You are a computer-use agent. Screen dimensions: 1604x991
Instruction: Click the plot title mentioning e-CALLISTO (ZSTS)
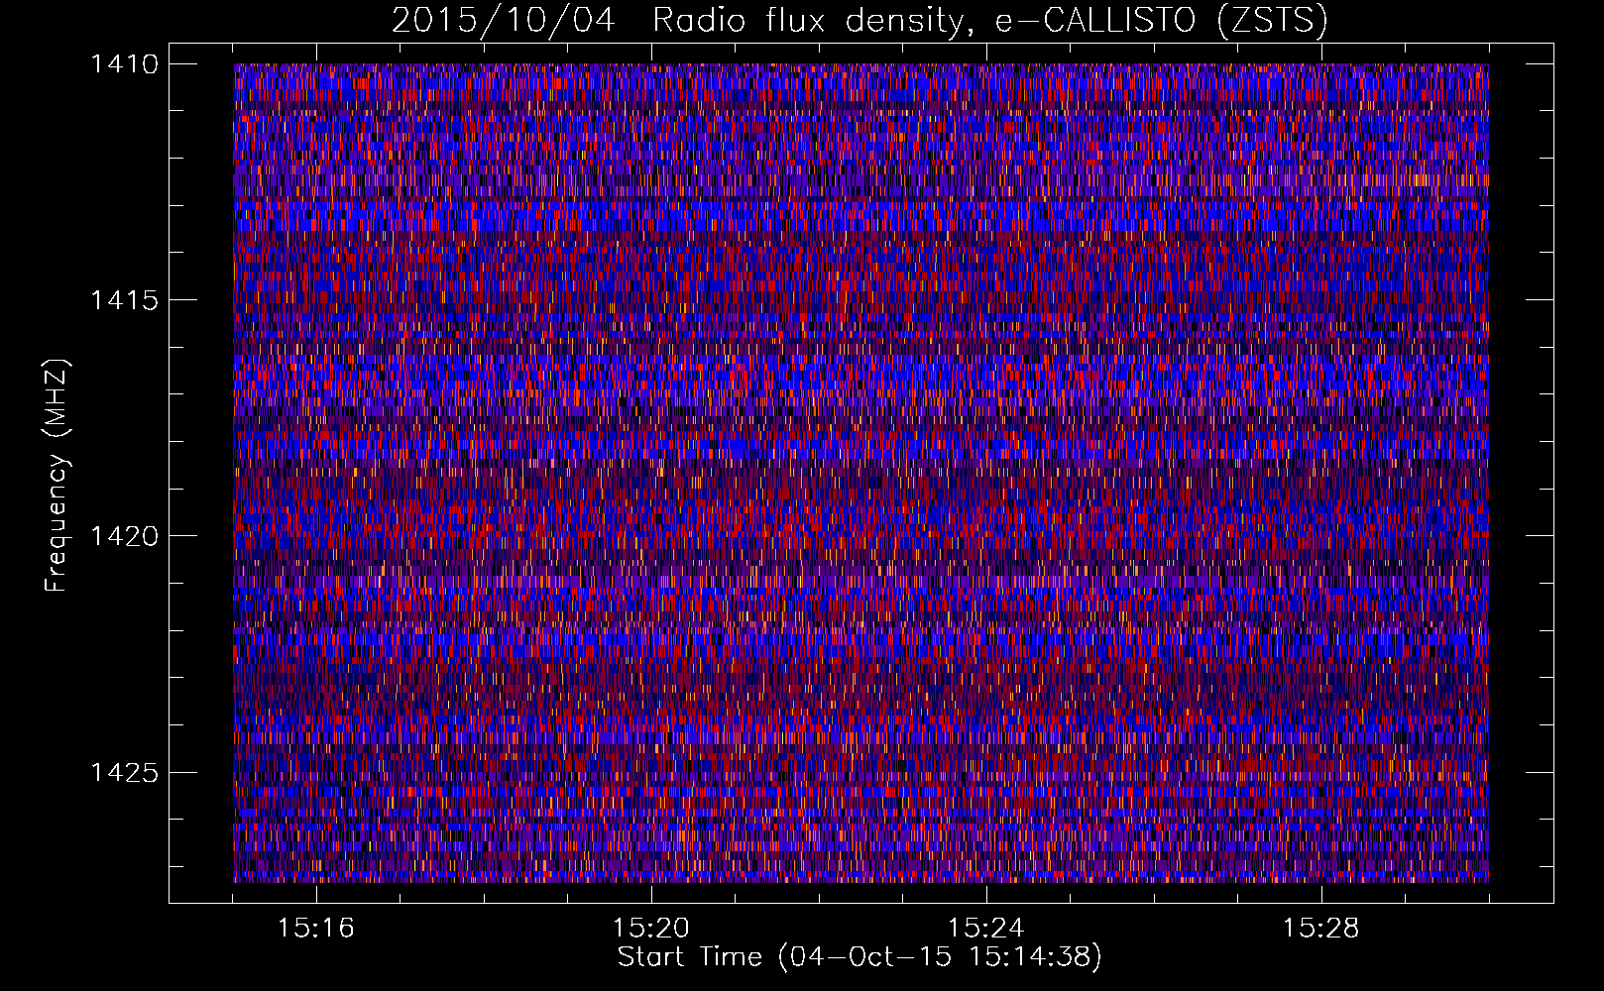pyautogui.click(x=859, y=20)
